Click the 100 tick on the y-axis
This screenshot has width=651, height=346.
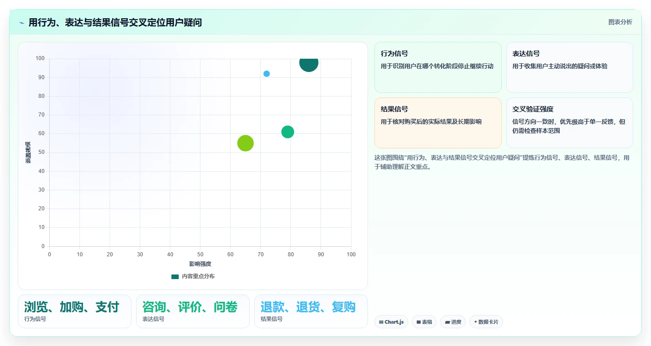pyautogui.click(x=40, y=58)
